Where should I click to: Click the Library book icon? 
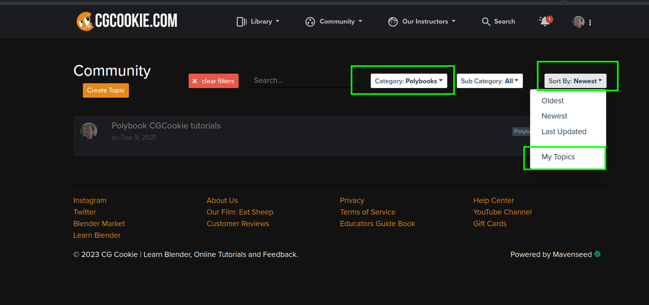pyautogui.click(x=241, y=21)
